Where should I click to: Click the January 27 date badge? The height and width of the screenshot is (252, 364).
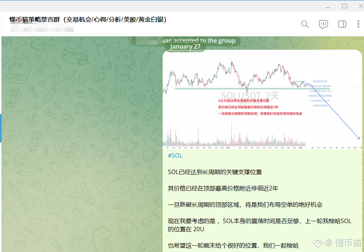tap(185, 46)
